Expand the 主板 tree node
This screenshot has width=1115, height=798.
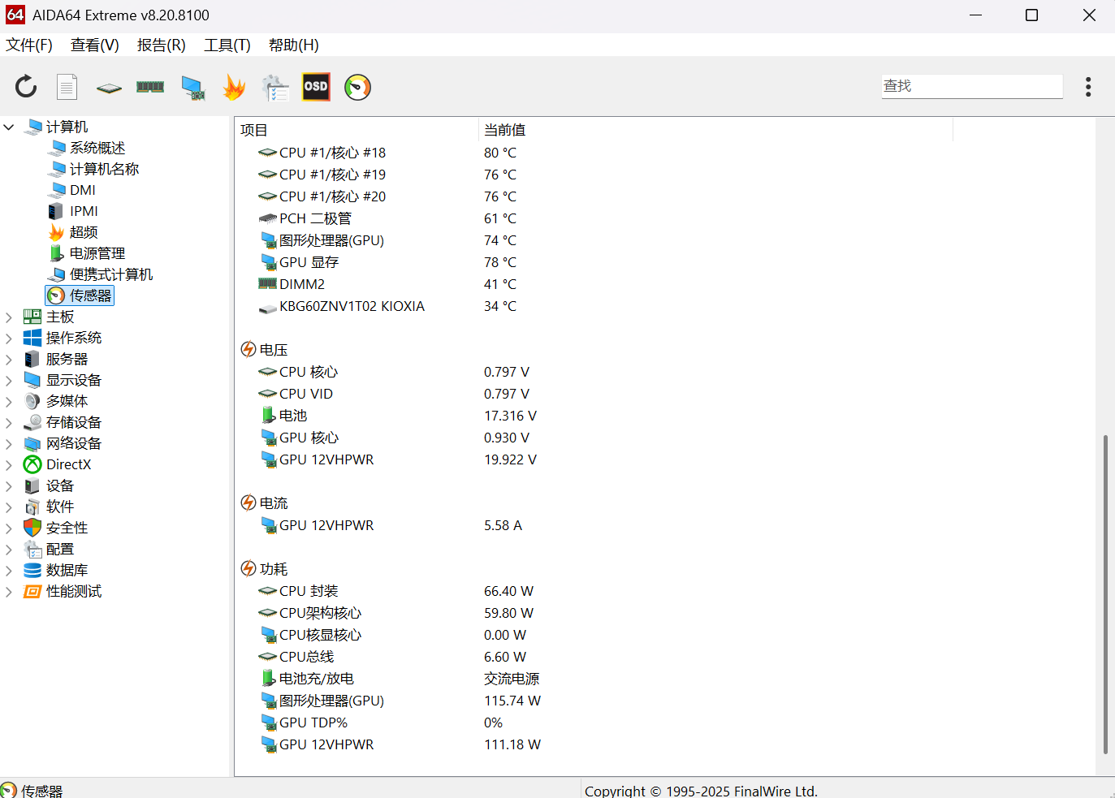(x=9, y=317)
